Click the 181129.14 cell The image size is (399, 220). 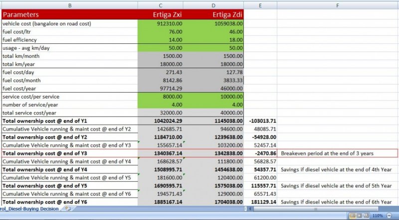[x=260, y=202]
